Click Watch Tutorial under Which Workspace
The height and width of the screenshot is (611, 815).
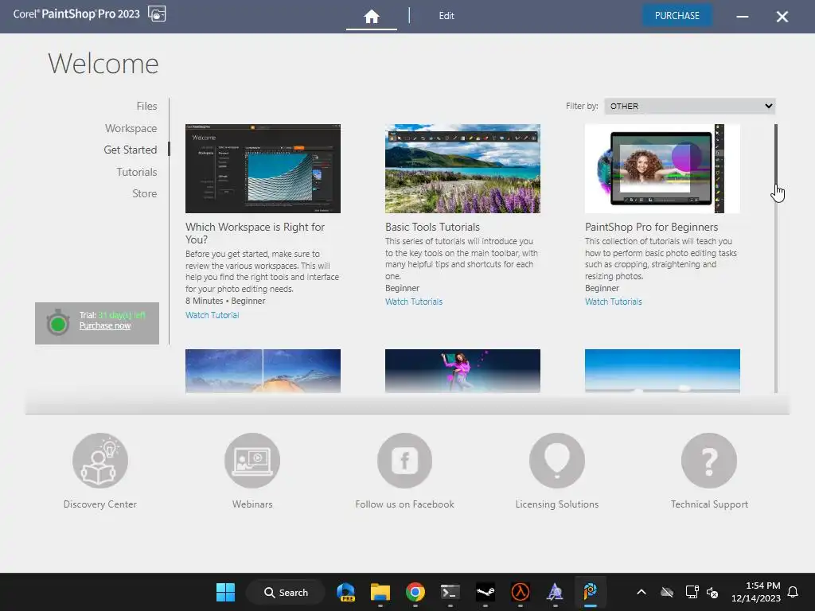212,315
